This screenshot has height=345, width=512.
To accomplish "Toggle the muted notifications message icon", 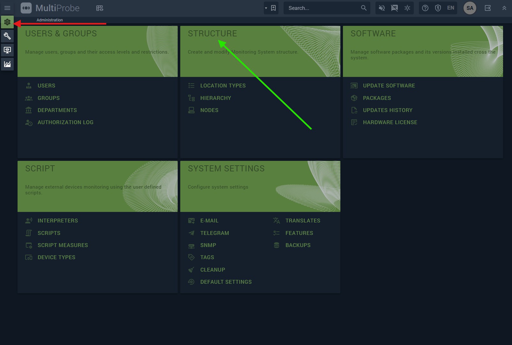I will click(x=394, y=8).
